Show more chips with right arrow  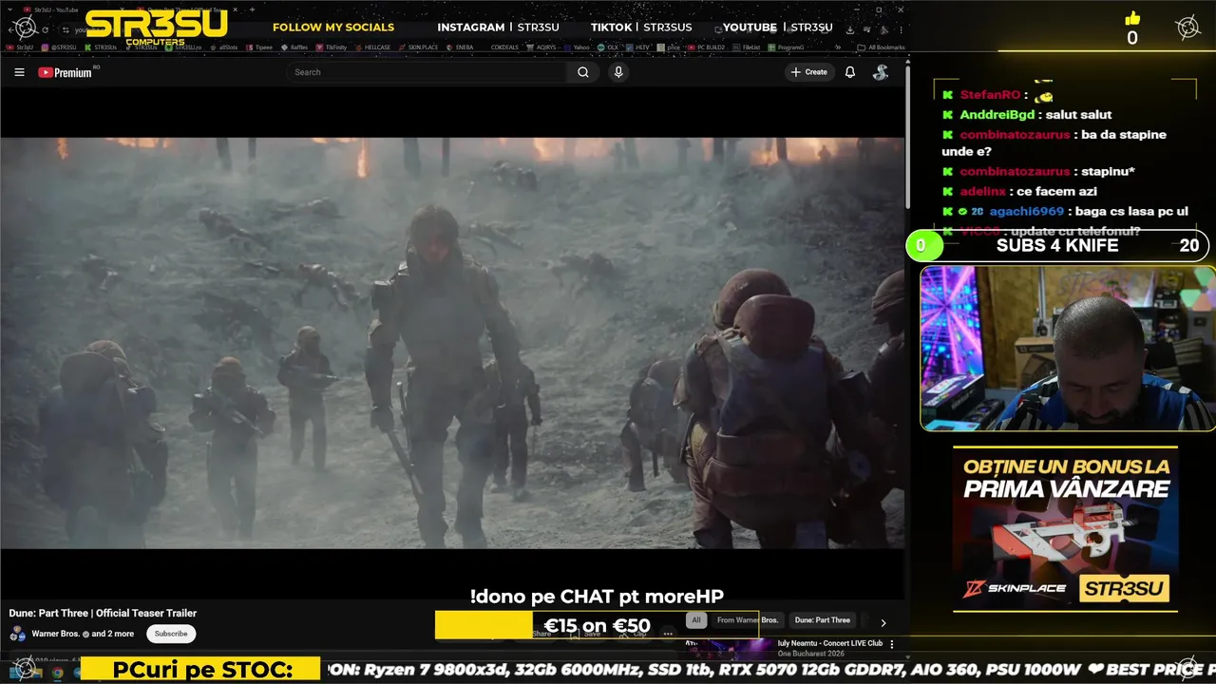pos(883,623)
